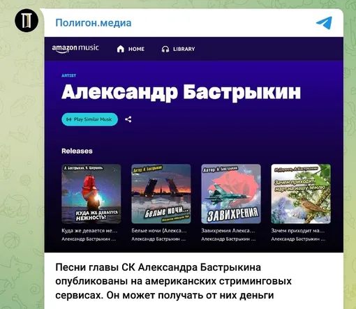This screenshot has height=309, width=356.
Task: Click artist name under 'Завихрения' release
Action: pyautogui.click(x=228, y=239)
